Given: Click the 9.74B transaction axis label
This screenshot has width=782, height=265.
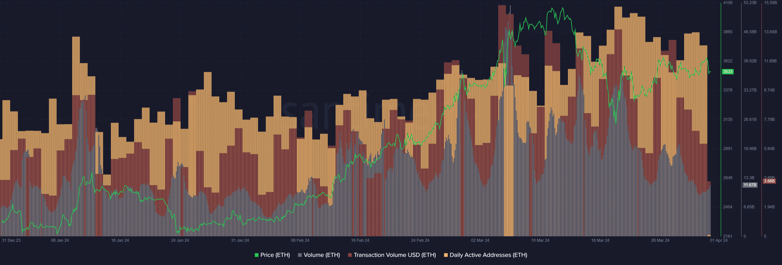Looking at the screenshot, I should point(769,90).
